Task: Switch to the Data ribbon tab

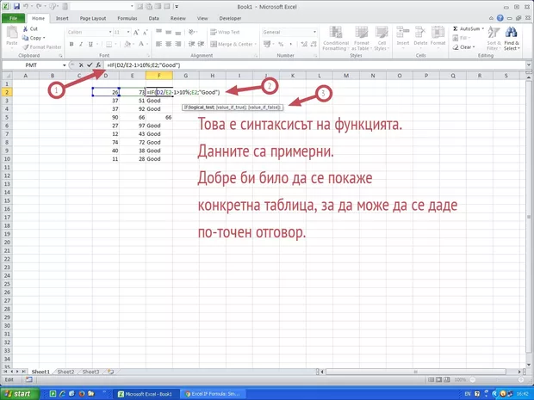Action: 153,18
